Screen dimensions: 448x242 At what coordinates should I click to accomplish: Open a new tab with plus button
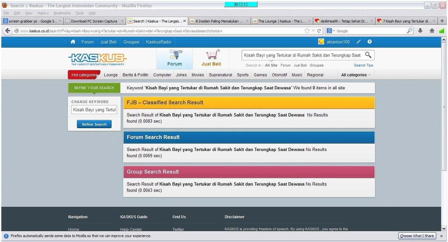click(442, 21)
